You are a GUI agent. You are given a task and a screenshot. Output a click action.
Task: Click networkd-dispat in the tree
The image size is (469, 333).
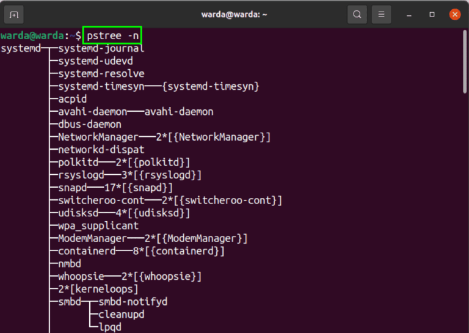click(101, 150)
